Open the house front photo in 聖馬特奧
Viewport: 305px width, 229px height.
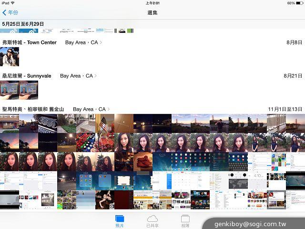(10, 124)
